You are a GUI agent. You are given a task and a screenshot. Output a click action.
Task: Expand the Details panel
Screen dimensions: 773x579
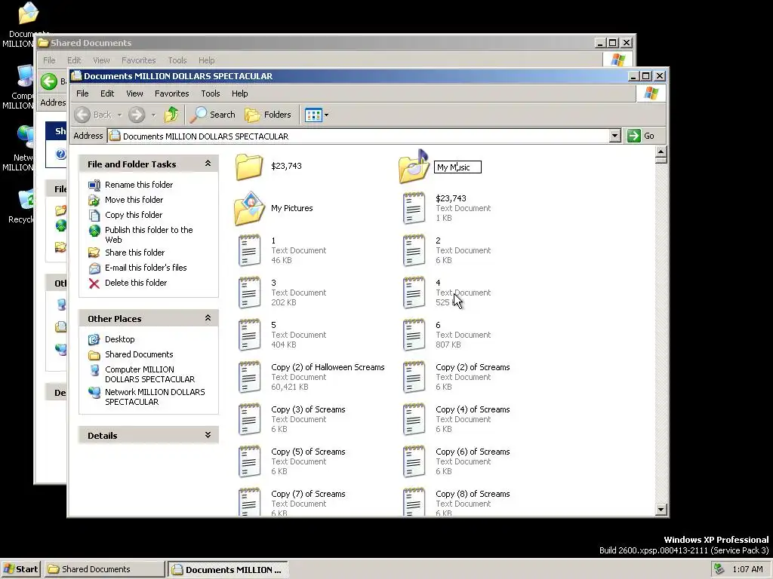[x=208, y=435]
